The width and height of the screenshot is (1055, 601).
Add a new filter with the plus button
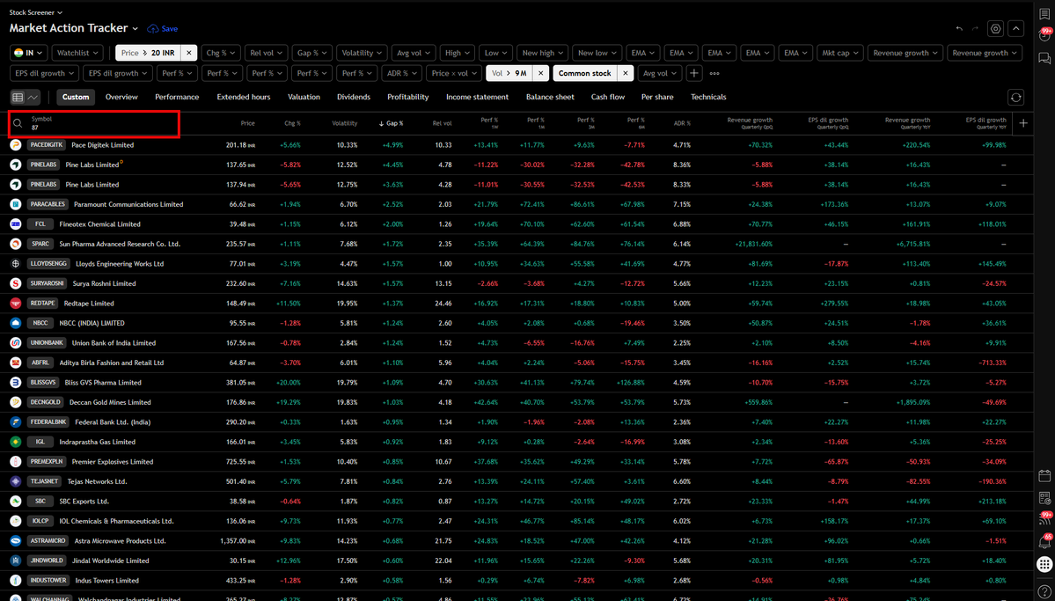(x=694, y=73)
